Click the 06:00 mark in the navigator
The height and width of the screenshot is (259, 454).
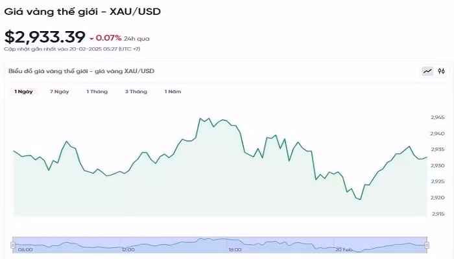click(25, 249)
